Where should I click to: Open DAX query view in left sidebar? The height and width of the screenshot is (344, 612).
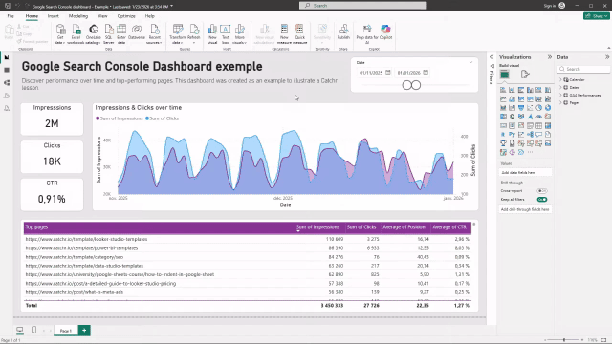tap(7, 96)
